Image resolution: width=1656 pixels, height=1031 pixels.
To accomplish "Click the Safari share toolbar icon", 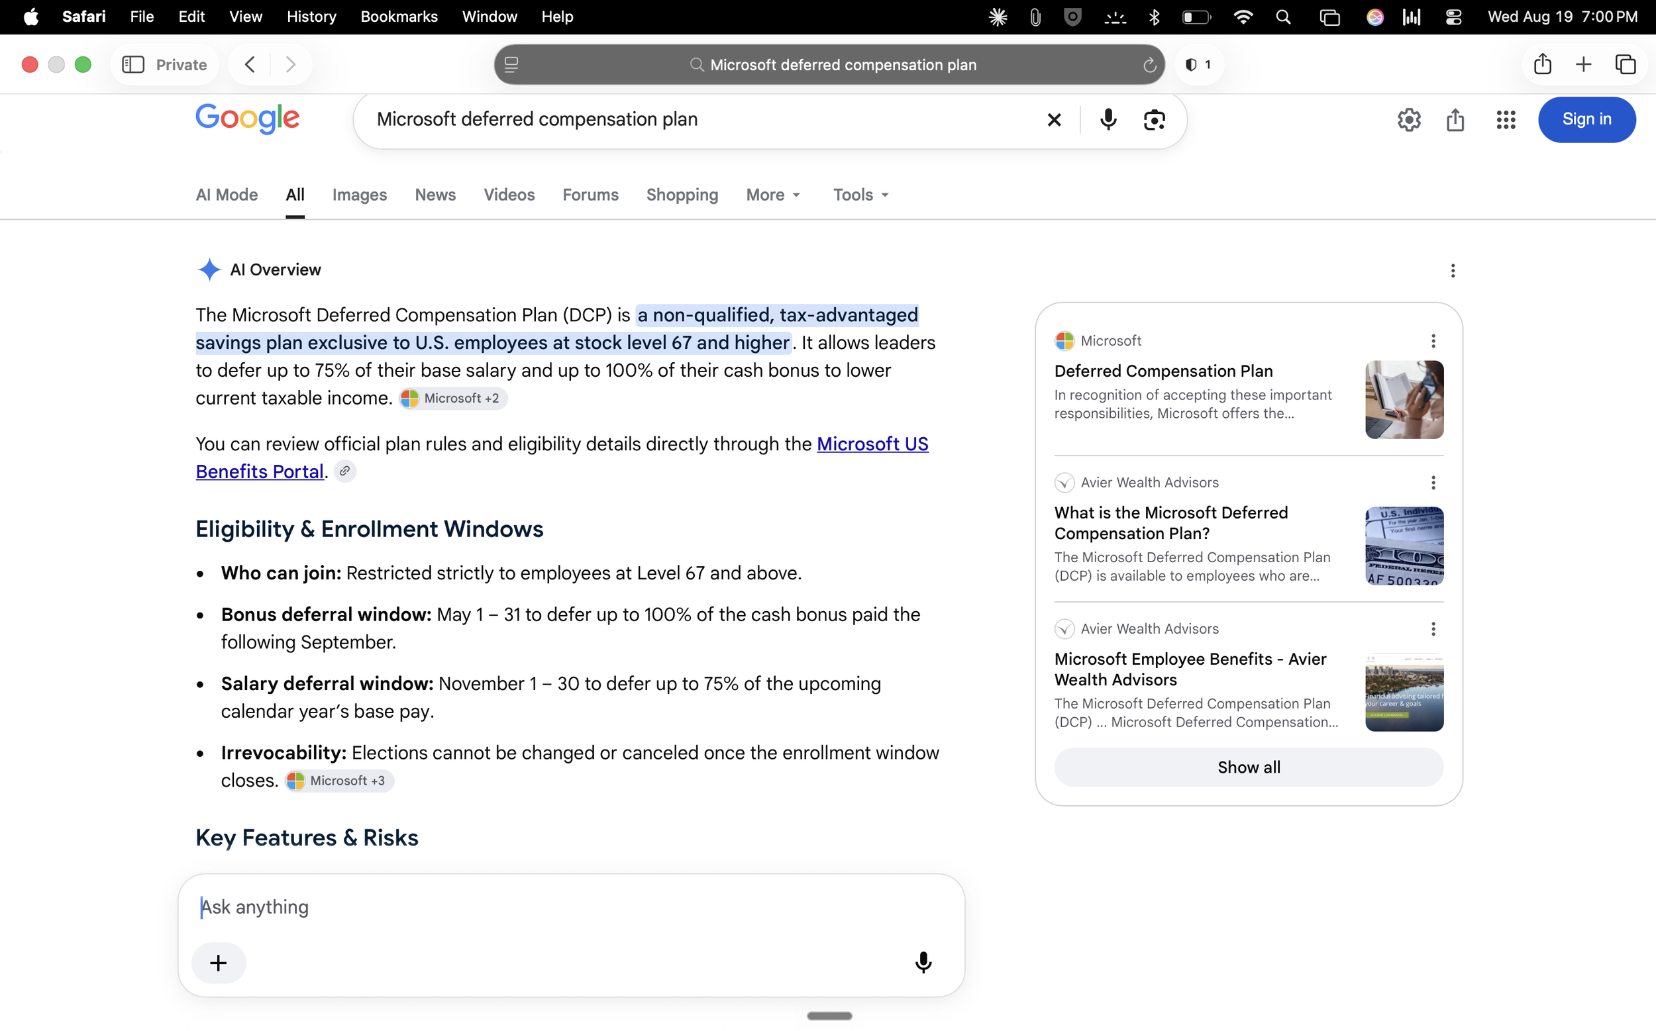I will (x=1542, y=64).
